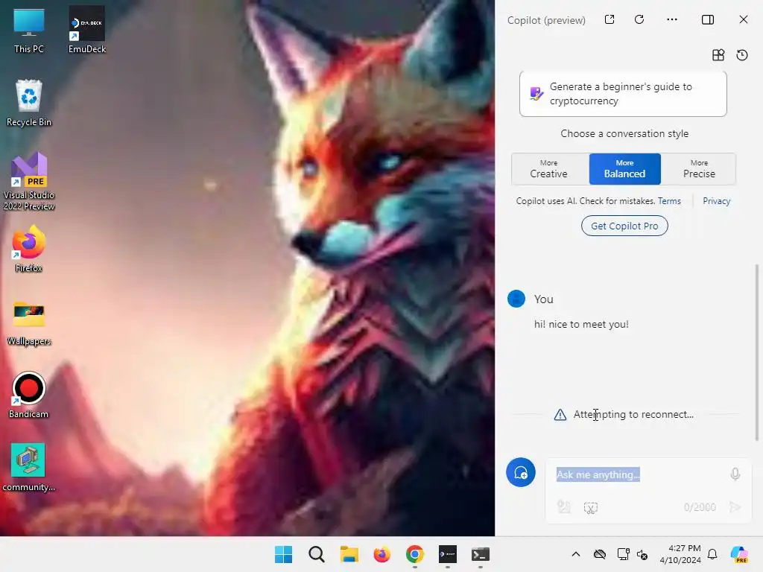
Task: Open Copilot in a new window
Action: coord(610,19)
